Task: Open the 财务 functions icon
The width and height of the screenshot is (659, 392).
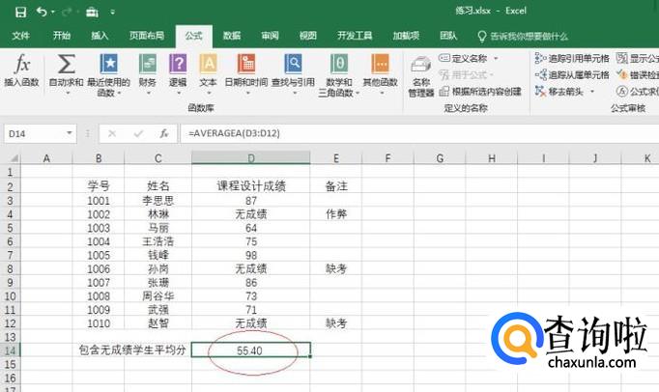Action: click(148, 65)
